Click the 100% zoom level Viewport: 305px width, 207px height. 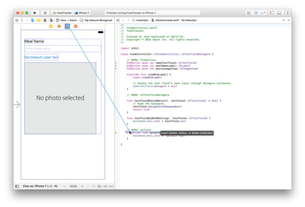(73, 186)
